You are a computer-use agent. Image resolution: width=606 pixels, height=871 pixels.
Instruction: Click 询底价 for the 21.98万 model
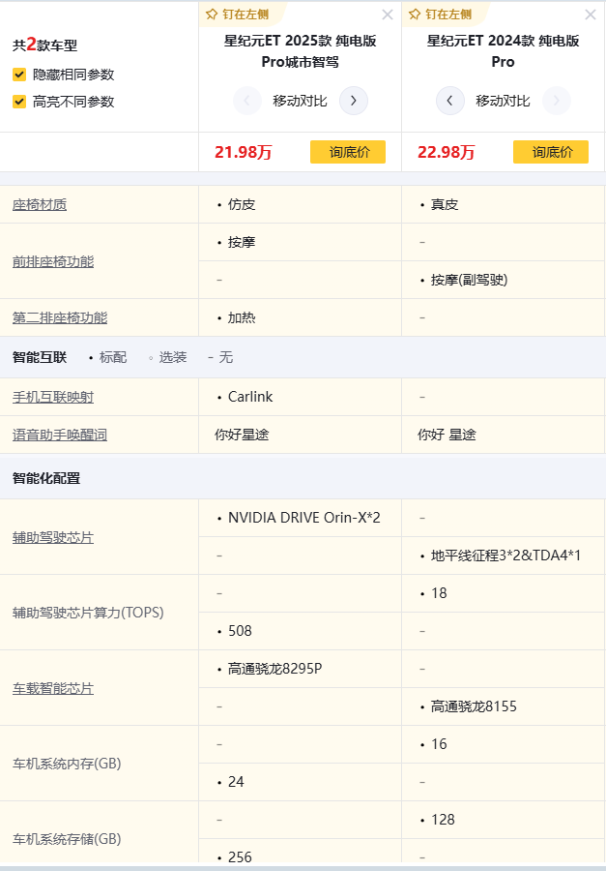click(348, 152)
